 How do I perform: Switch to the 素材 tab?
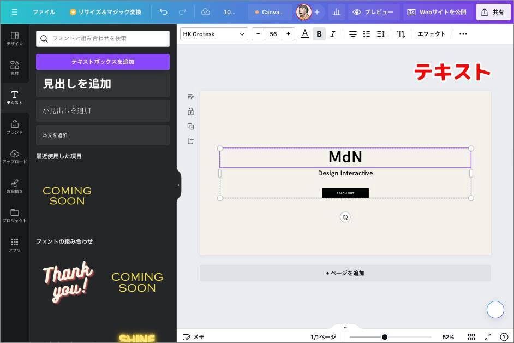pyautogui.click(x=15, y=68)
